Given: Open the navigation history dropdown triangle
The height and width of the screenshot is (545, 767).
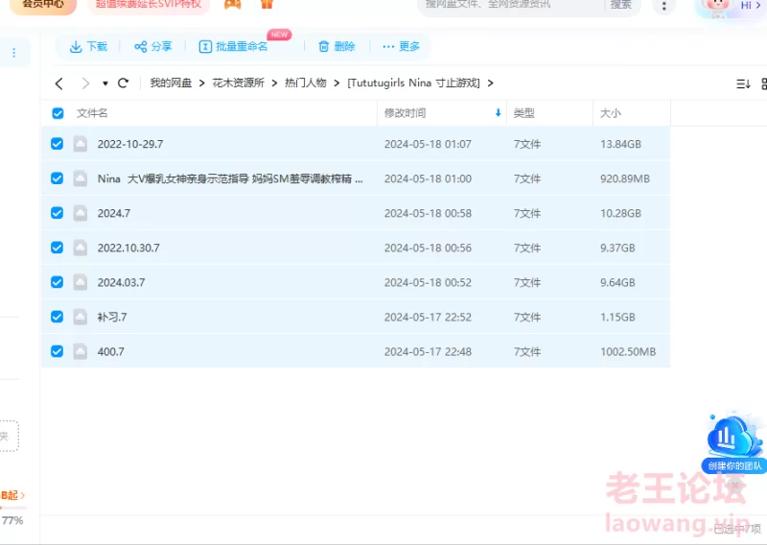Looking at the screenshot, I should tap(105, 83).
